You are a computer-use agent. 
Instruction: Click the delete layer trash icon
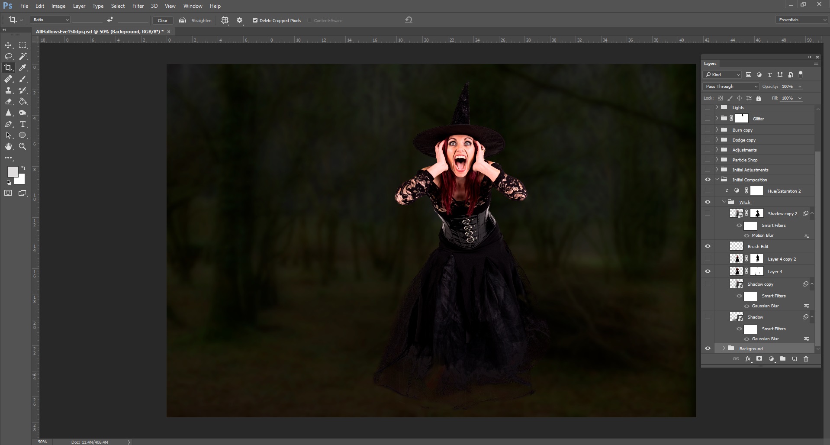pos(806,359)
